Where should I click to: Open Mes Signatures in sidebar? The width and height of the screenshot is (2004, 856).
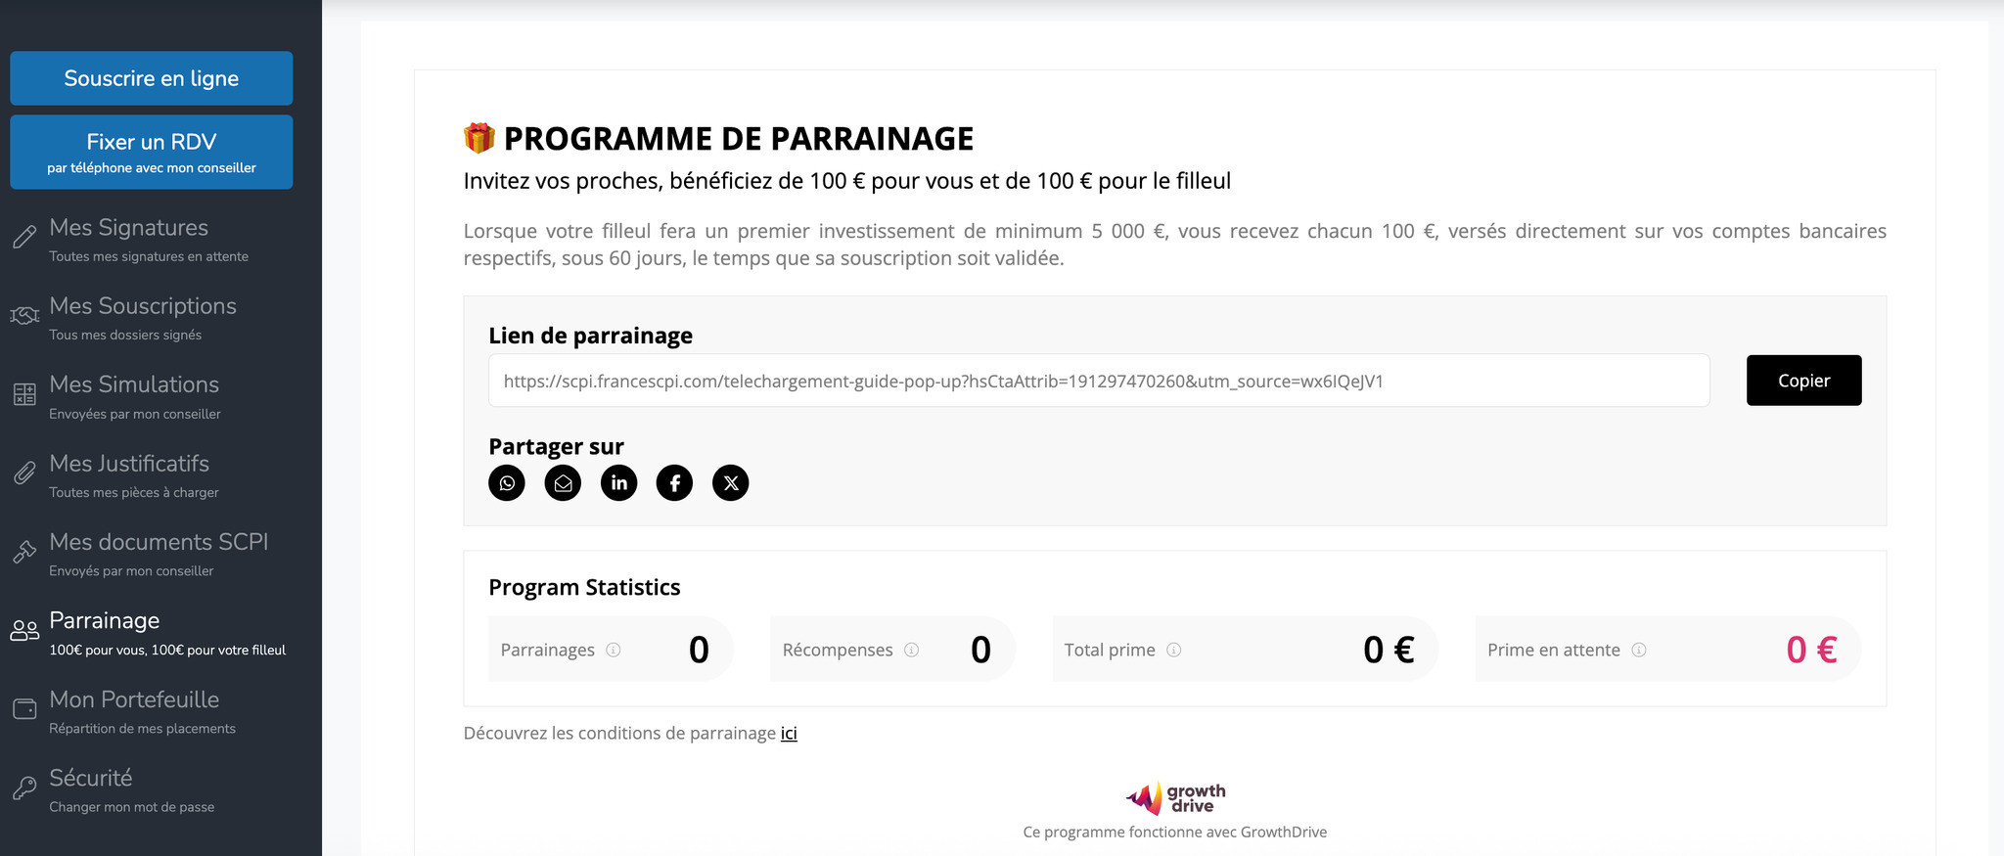point(129,239)
